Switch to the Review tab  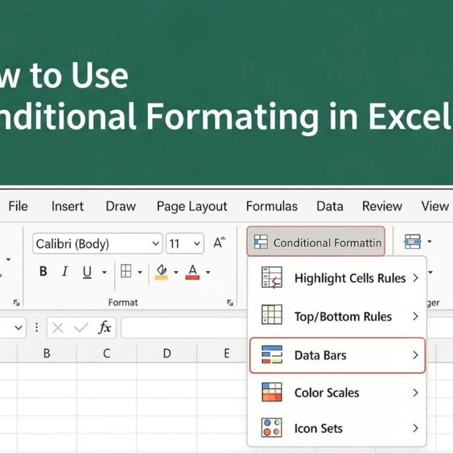(382, 206)
